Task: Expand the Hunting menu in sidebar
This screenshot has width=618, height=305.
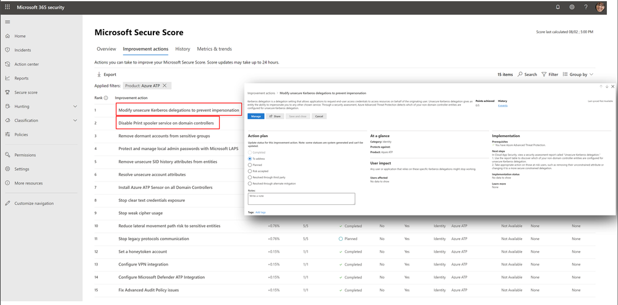Action: click(75, 107)
